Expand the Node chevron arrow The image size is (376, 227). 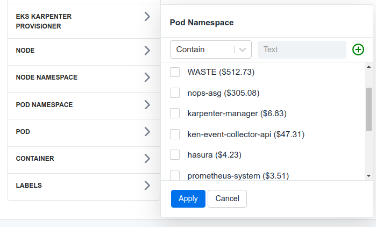pos(147,51)
